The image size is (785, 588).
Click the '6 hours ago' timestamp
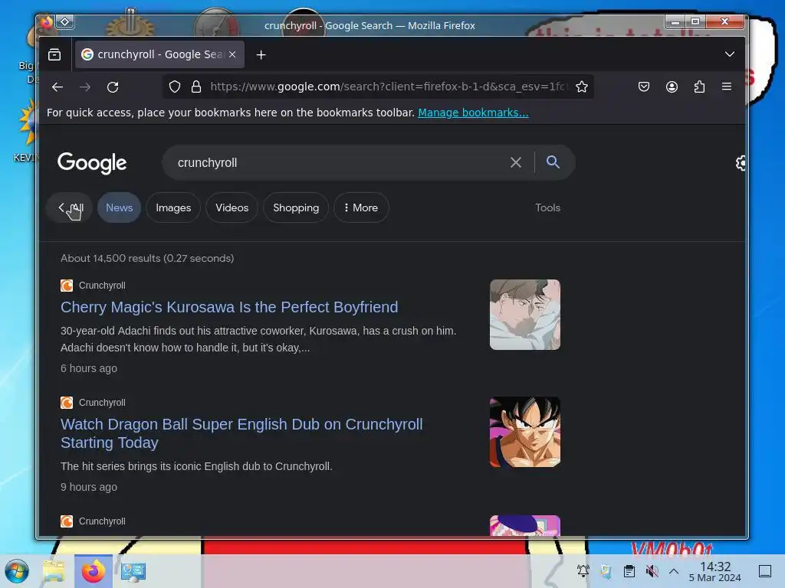pyautogui.click(x=89, y=368)
